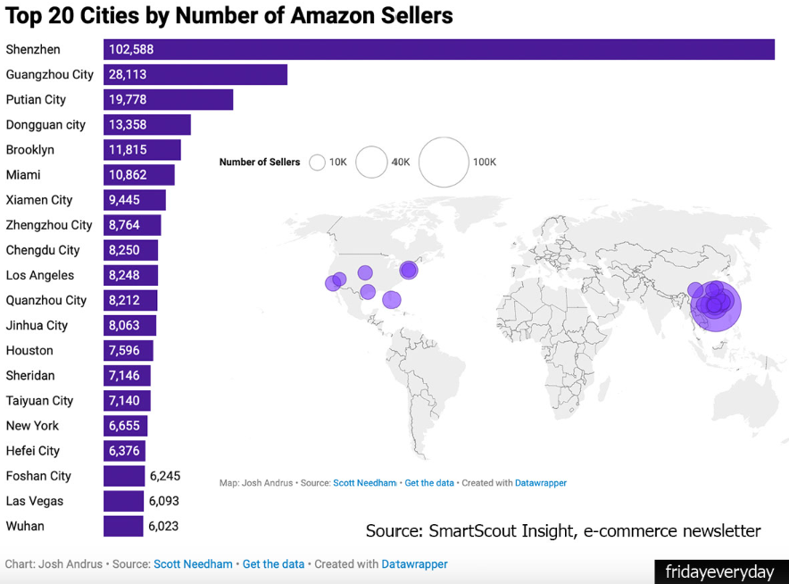Image resolution: width=789 pixels, height=584 pixels.
Task: Click the 10K legend circle
Action: click(x=317, y=163)
